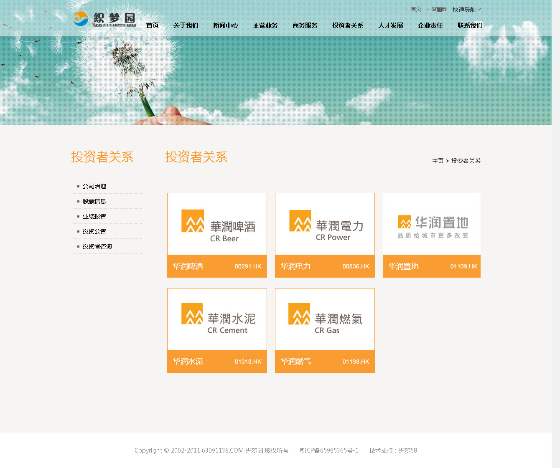Open the 关于我们 menu item
Viewport: 560px width, 468px height.
tap(186, 25)
